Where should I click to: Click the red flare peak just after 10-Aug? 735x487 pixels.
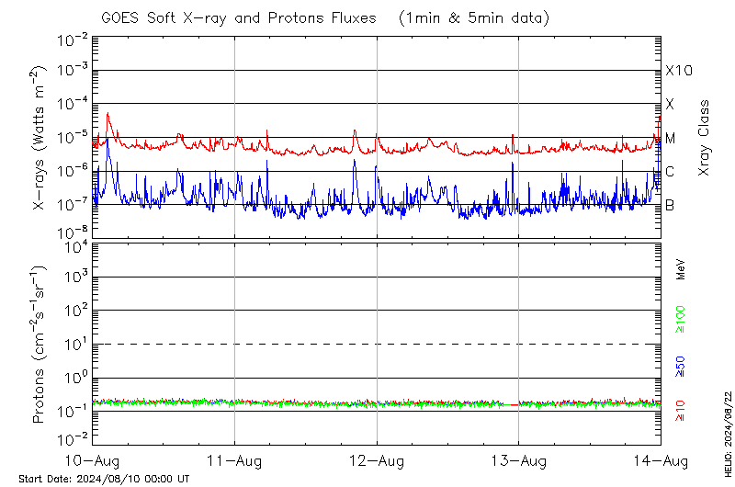[x=108, y=115]
